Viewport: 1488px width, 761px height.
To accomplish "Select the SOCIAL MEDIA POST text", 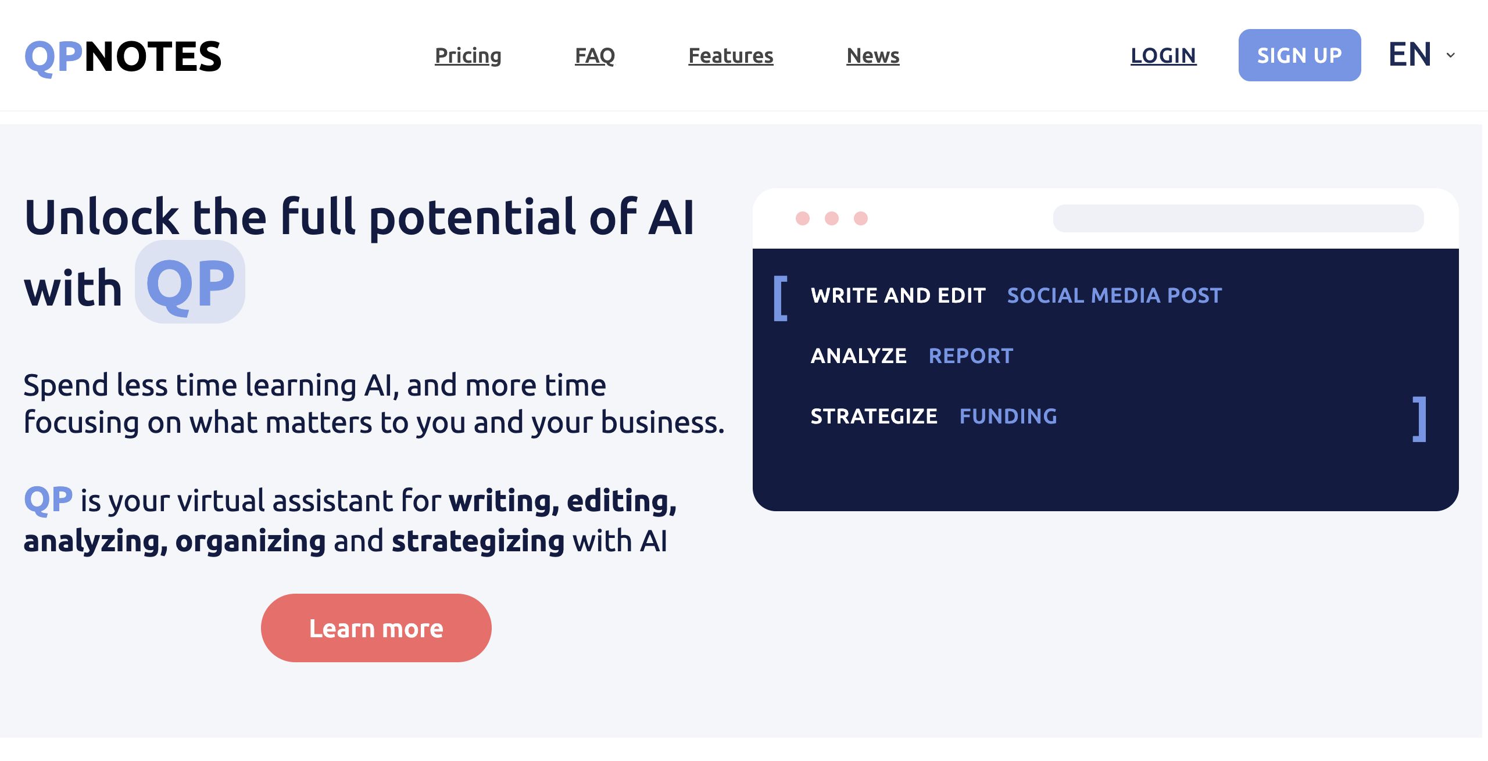I will (1114, 296).
